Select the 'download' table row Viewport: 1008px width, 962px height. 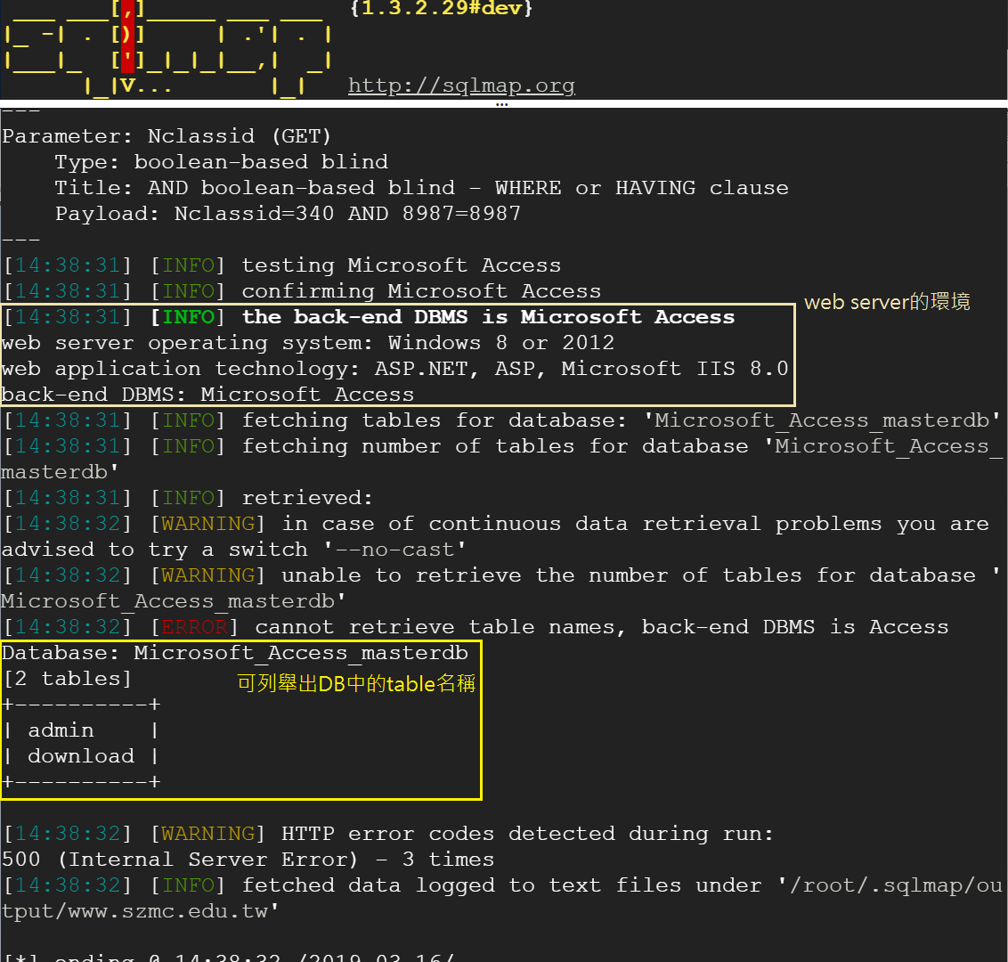(x=81, y=756)
